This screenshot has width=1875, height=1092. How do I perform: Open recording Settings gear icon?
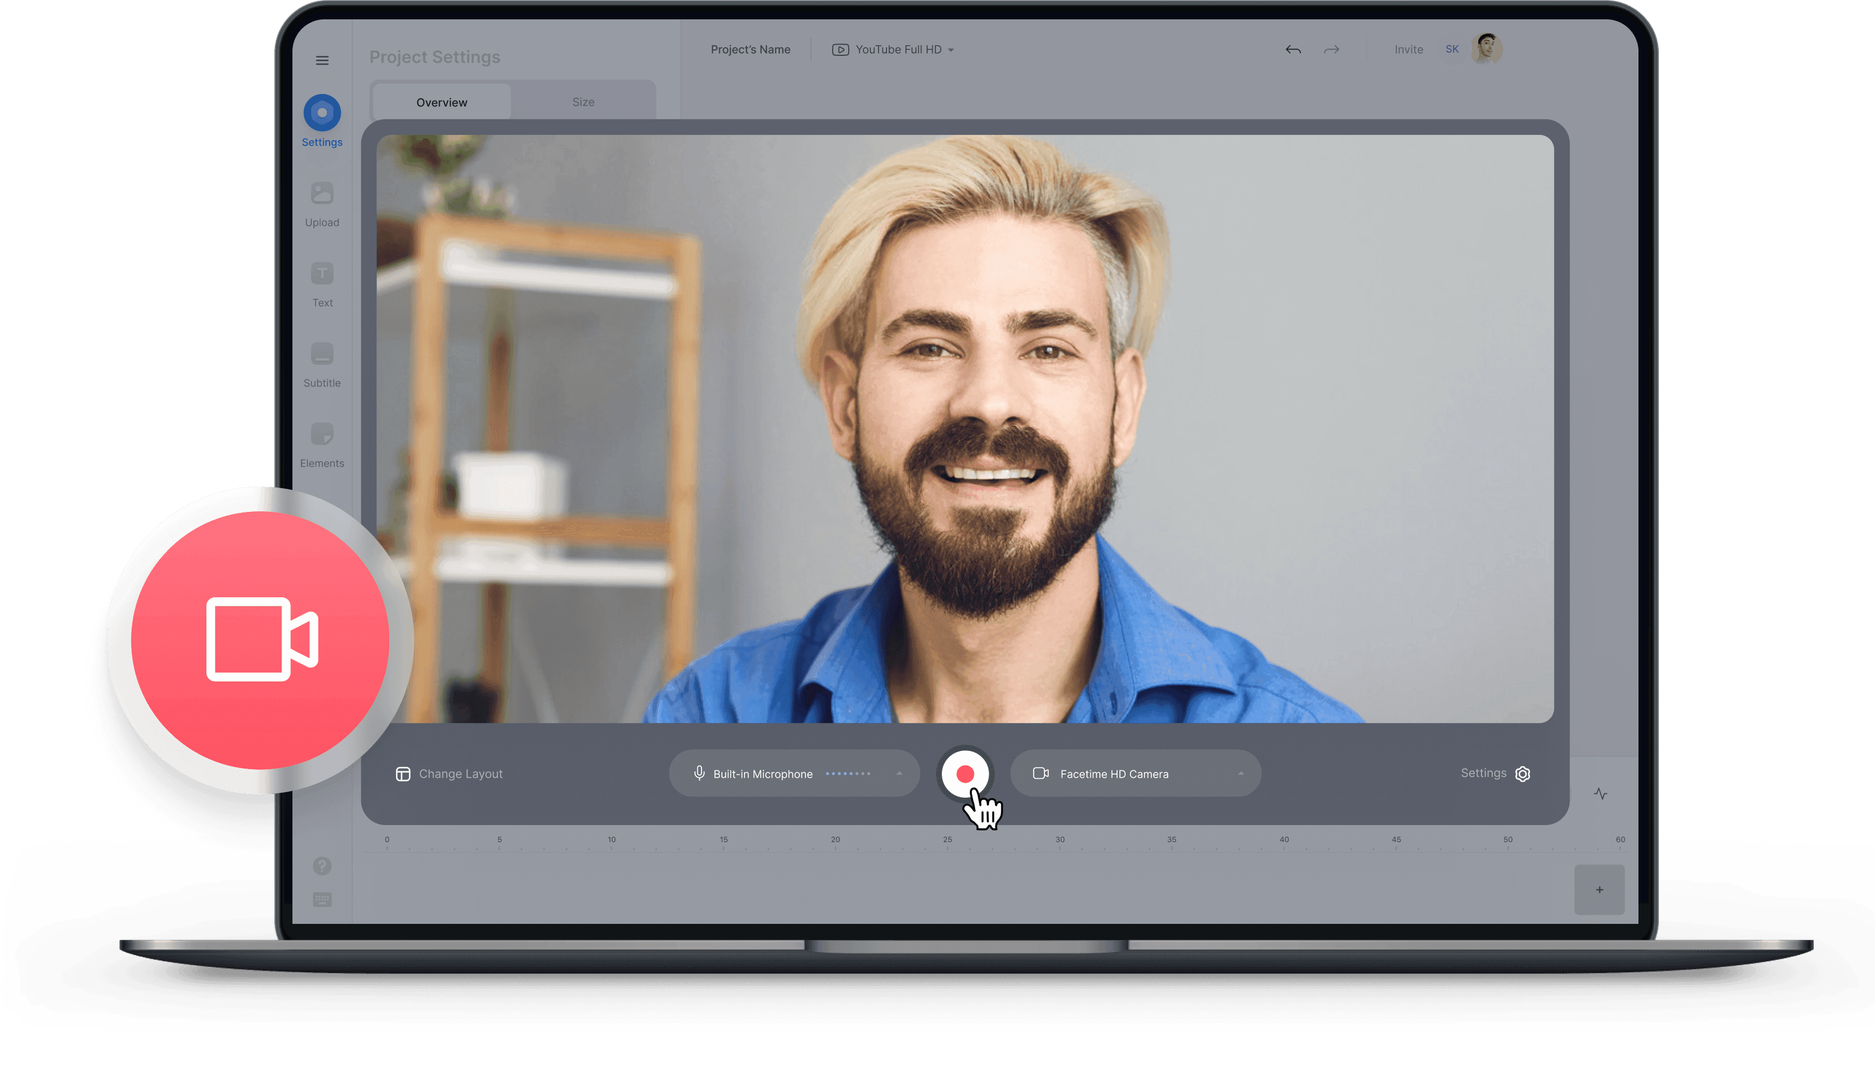click(1522, 774)
